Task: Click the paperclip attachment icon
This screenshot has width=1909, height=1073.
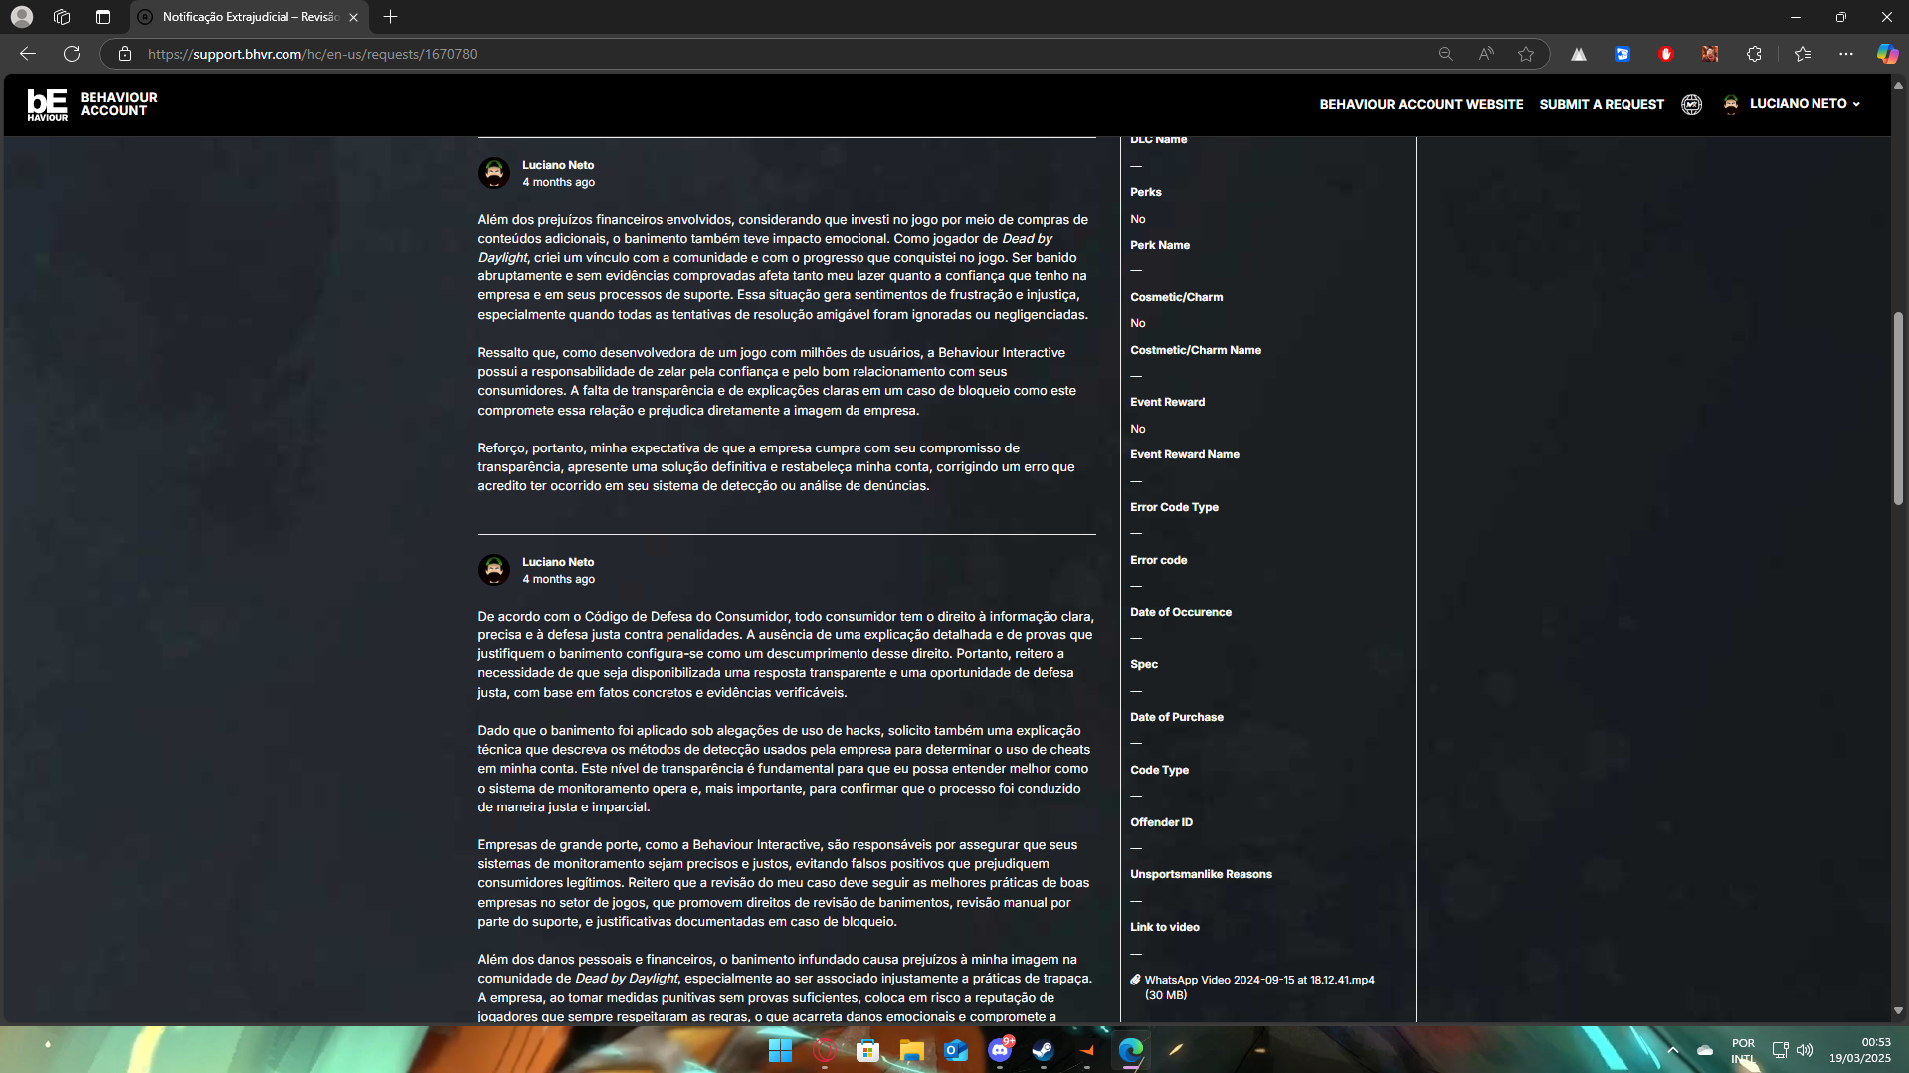Action: pyautogui.click(x=1135, y=980)
